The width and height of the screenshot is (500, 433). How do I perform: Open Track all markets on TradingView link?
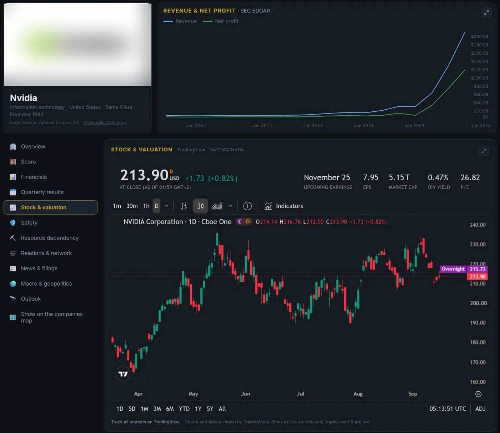[145, 422]
